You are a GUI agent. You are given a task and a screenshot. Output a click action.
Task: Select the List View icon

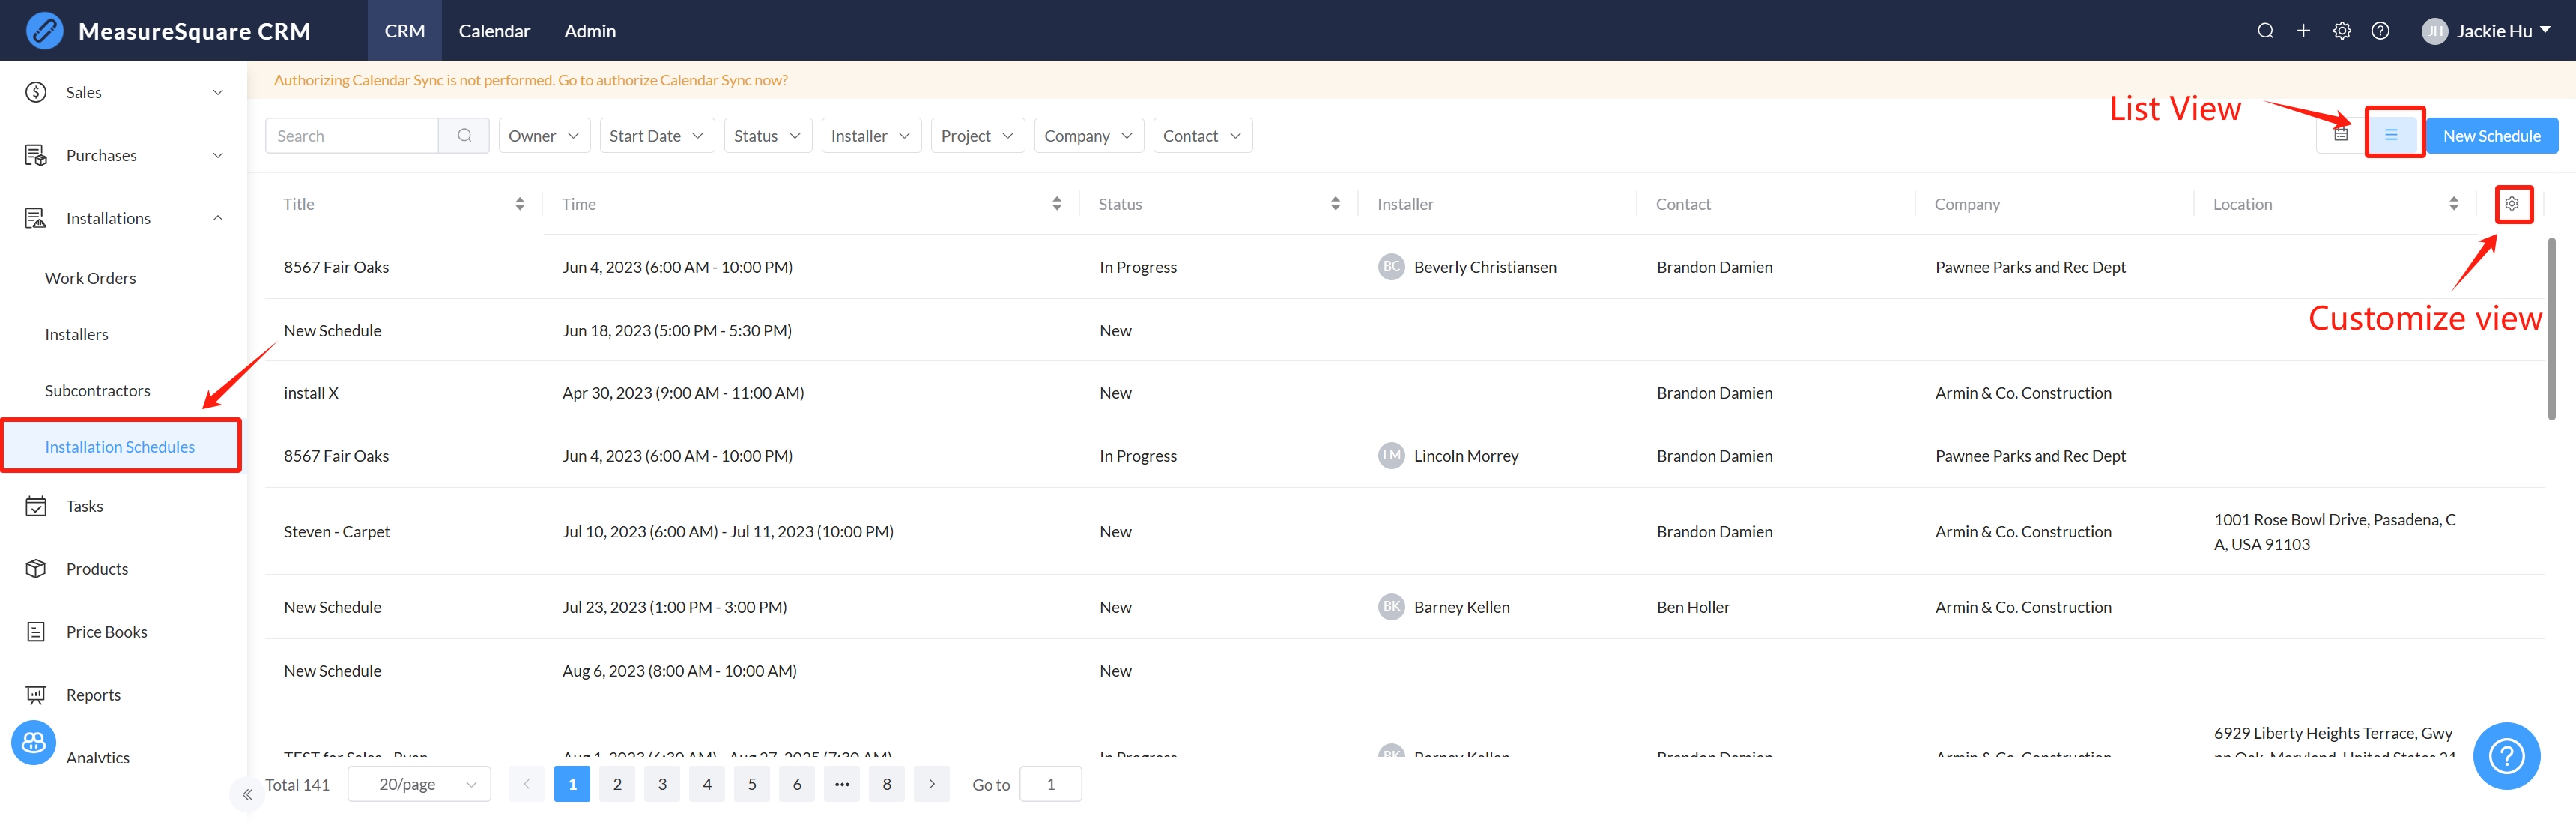click(x=2391, y=135)
